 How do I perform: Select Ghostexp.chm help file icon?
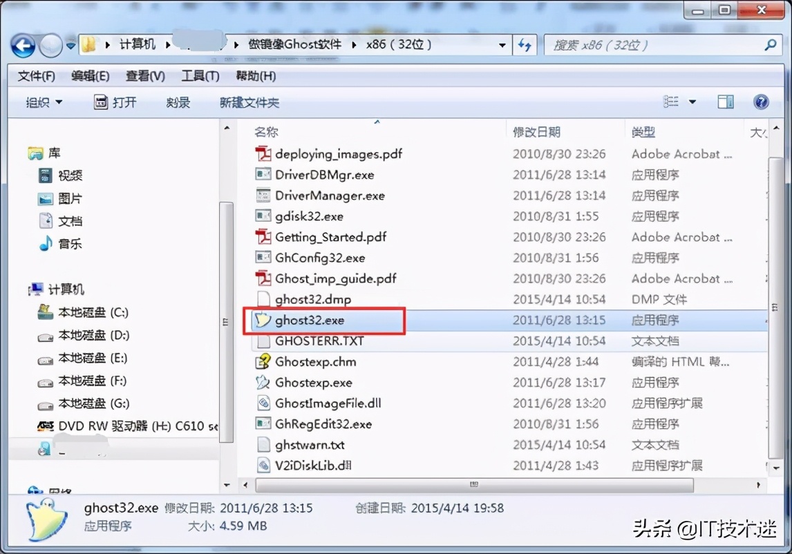263,361
